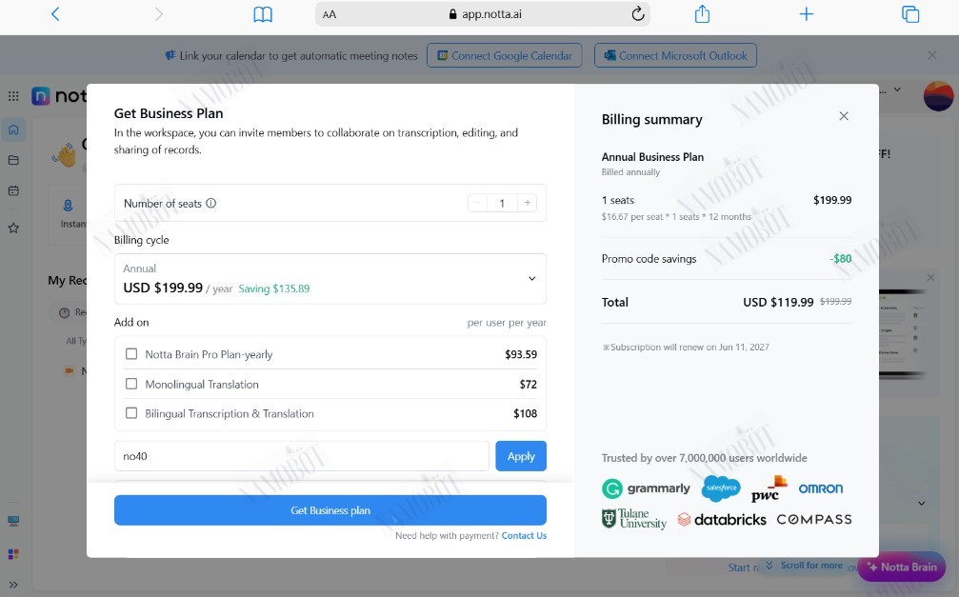
Task: Click the Compass logo
Action: click(x=814, y=519)
